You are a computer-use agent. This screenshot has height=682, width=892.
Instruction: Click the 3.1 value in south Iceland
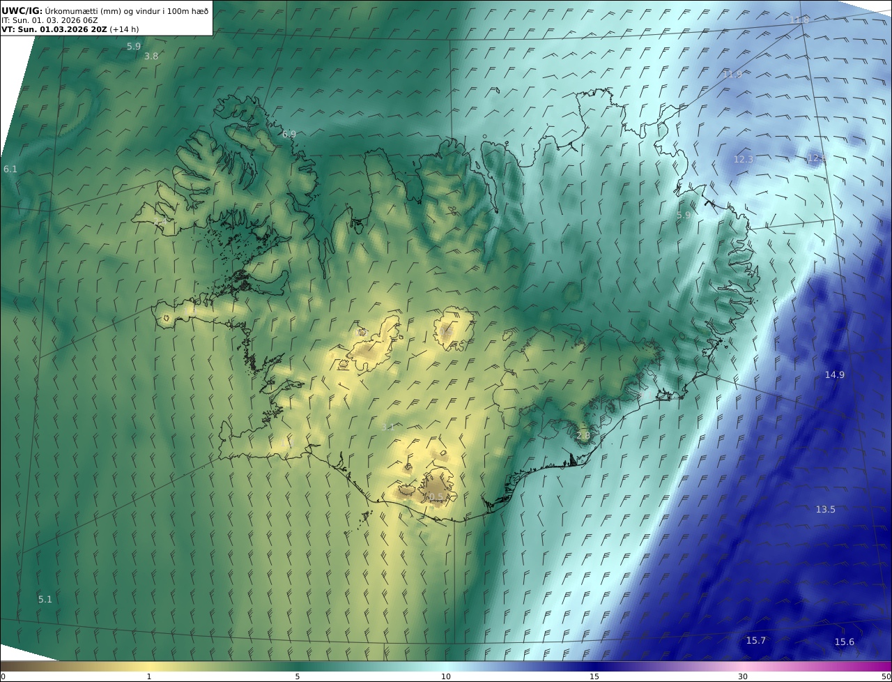(388, 427)
